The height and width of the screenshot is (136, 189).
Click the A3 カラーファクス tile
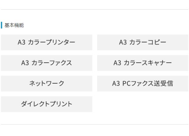tap(47, 63)
